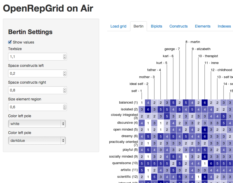The height and width of the screenshot is (183, 233).
Task: Click the 'playful (8)' construct label
Action: point(130,150)
